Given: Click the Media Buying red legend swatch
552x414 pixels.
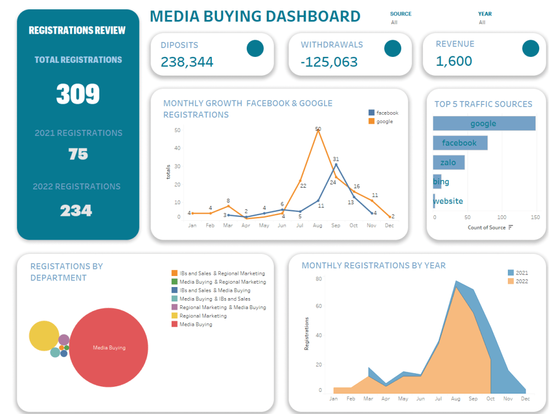Looking at the screenshot, I should [x=174, y=324].
